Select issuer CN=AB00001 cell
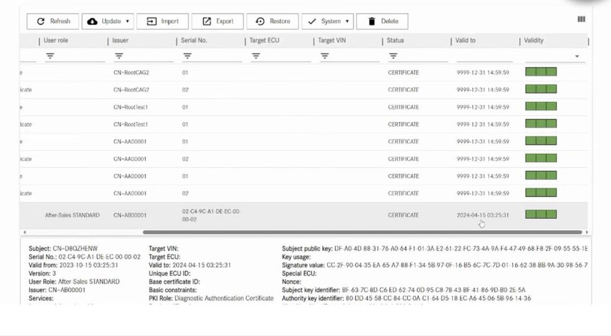611x336 pixels. [130, 215]
